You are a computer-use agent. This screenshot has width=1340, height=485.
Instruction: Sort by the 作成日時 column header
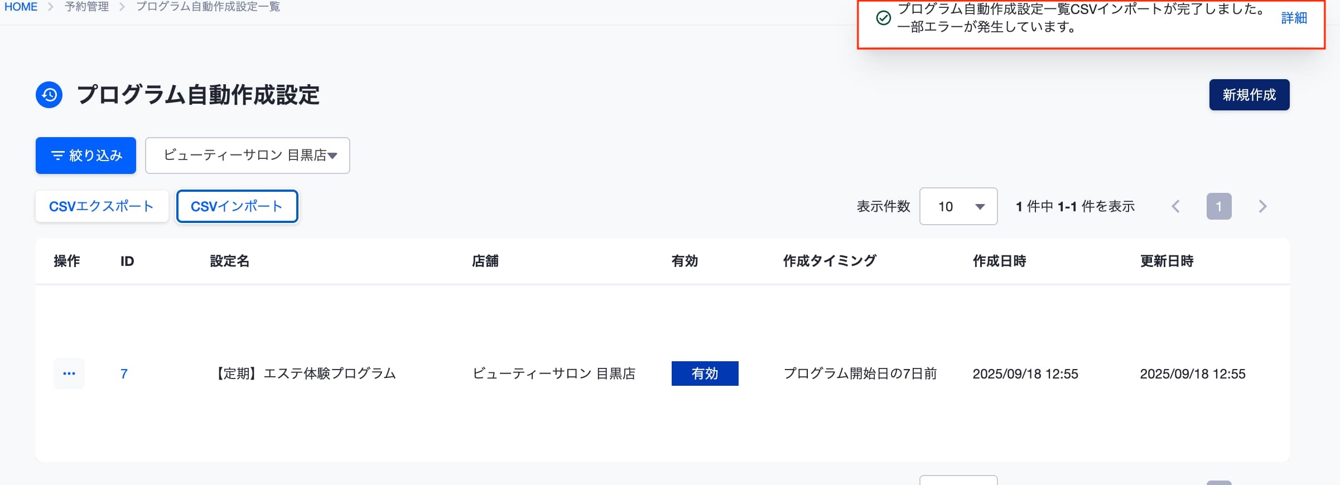999,261
